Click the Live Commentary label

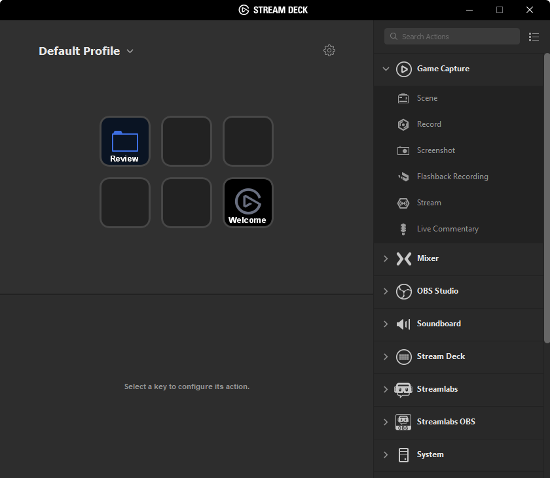point(448,229)
